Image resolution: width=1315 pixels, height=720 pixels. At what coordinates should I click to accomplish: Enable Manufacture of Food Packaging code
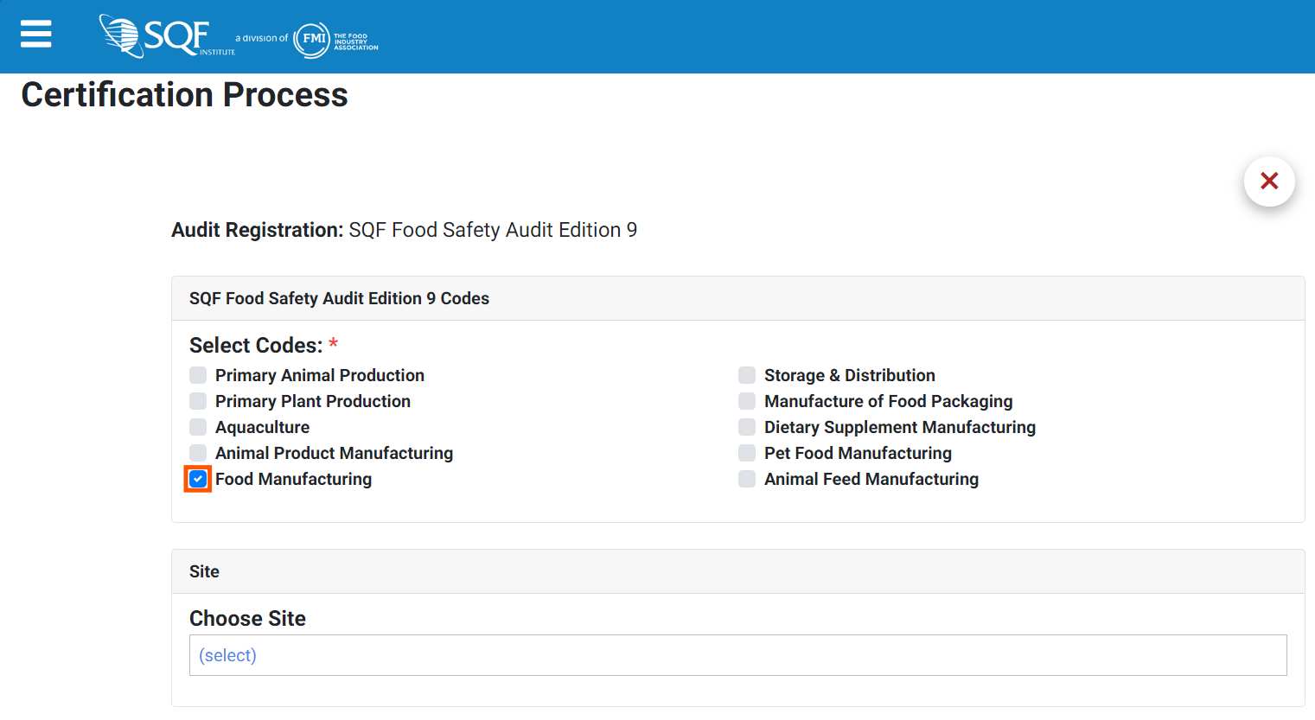click(x=747, y=401)
